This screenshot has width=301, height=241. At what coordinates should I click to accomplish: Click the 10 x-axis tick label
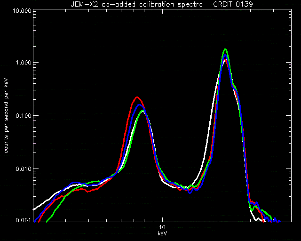(162, 227)
